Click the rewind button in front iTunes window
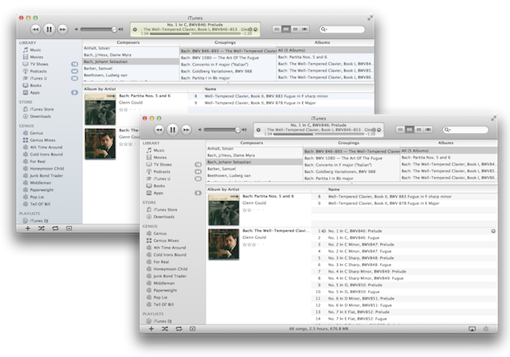 159,130
